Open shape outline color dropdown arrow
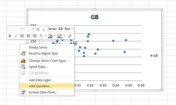The height and width of the screenshot is (105, 176). tap(64, 36)
